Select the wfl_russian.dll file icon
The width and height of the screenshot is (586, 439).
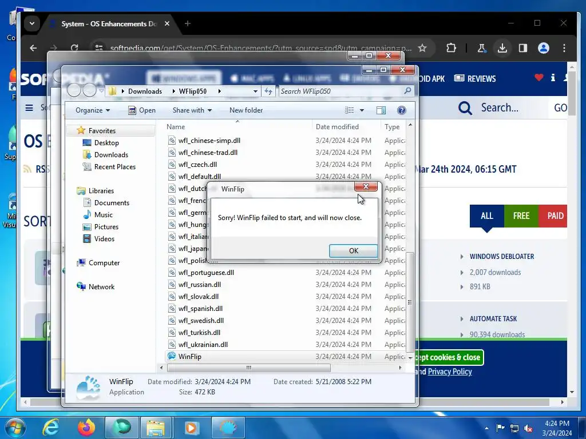pos(172,285)
